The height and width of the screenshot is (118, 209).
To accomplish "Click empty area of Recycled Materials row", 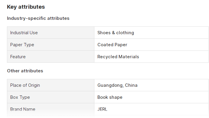I will tap(173, 57).
